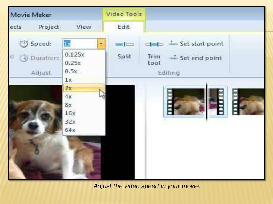Click the Duration clock icon
Image resolution: width=273 pixels, height=204 pixels.
24,58
